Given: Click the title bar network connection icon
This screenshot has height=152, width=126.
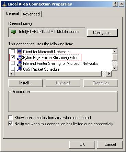Looking at the screenshot, I should click(x=4, y=4).
